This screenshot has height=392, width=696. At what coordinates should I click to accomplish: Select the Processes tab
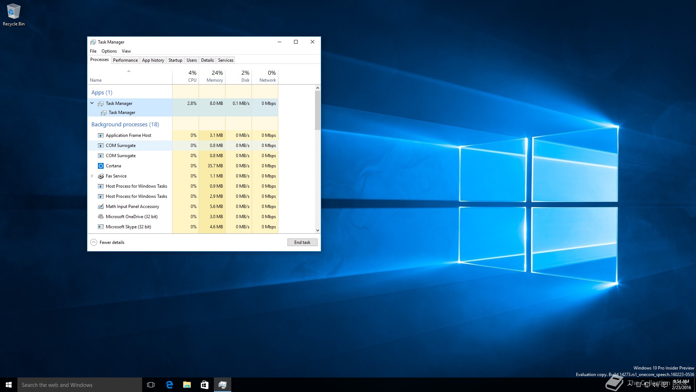[x=99, y=60]
